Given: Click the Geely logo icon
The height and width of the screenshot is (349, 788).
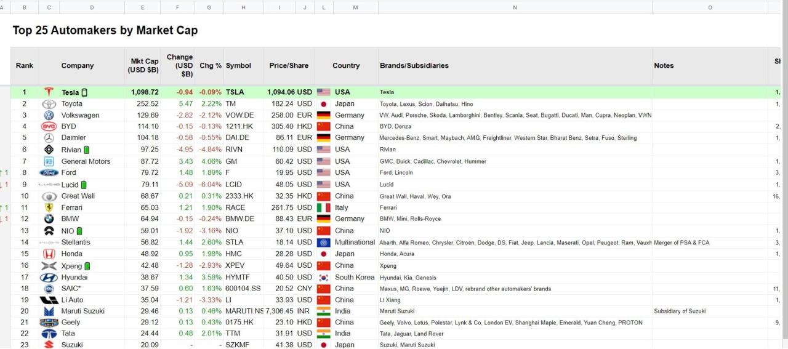Looking at the screenshot, I should pyautogui.click(x=49, y=323).
